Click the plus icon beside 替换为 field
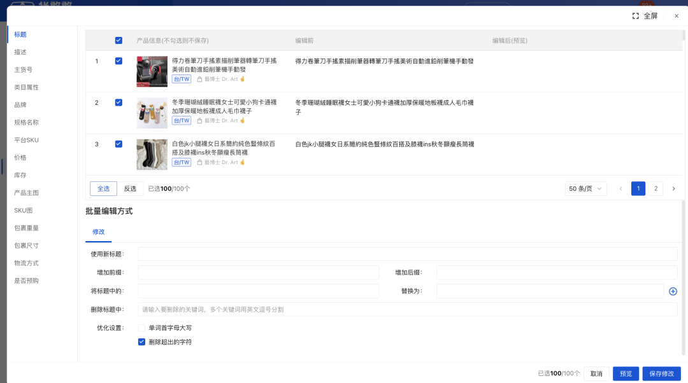 [x=673, y=291]
